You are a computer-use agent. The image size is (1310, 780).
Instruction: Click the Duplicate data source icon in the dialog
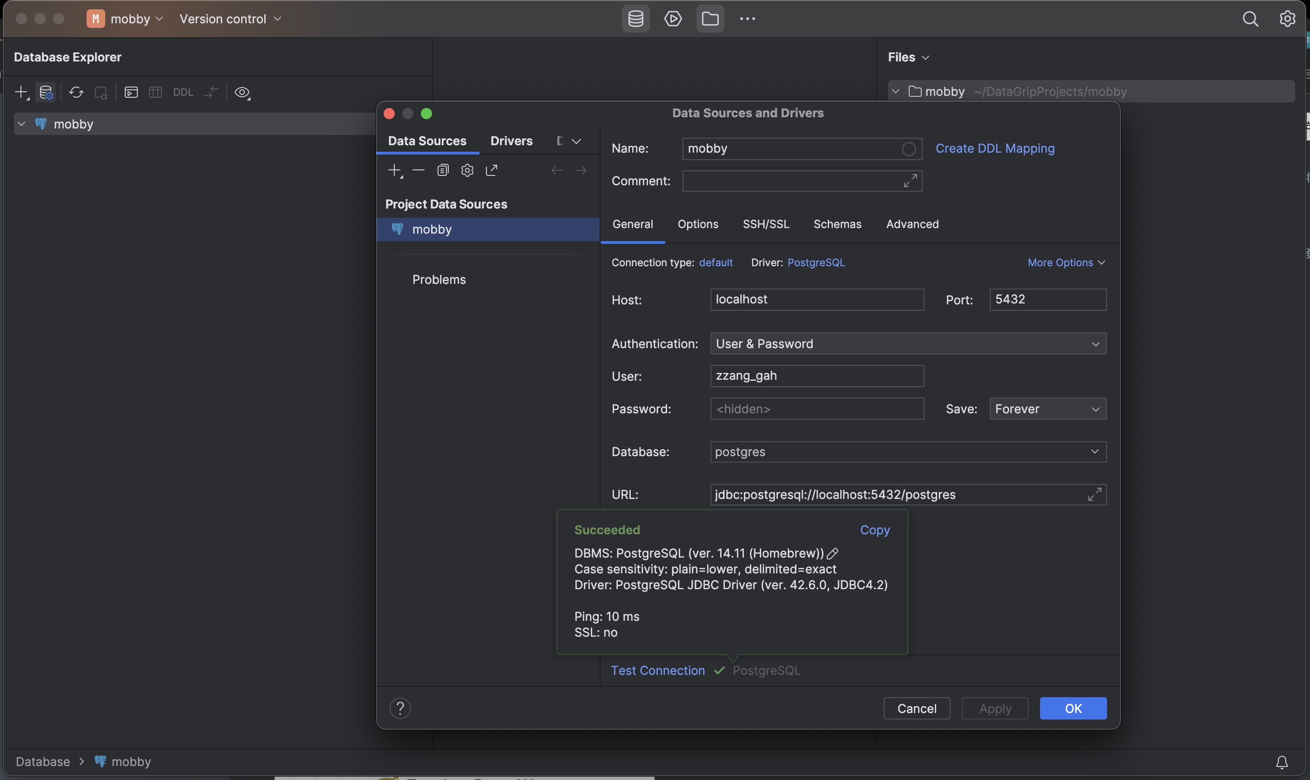pyautogui.click(x=443, y=170)
